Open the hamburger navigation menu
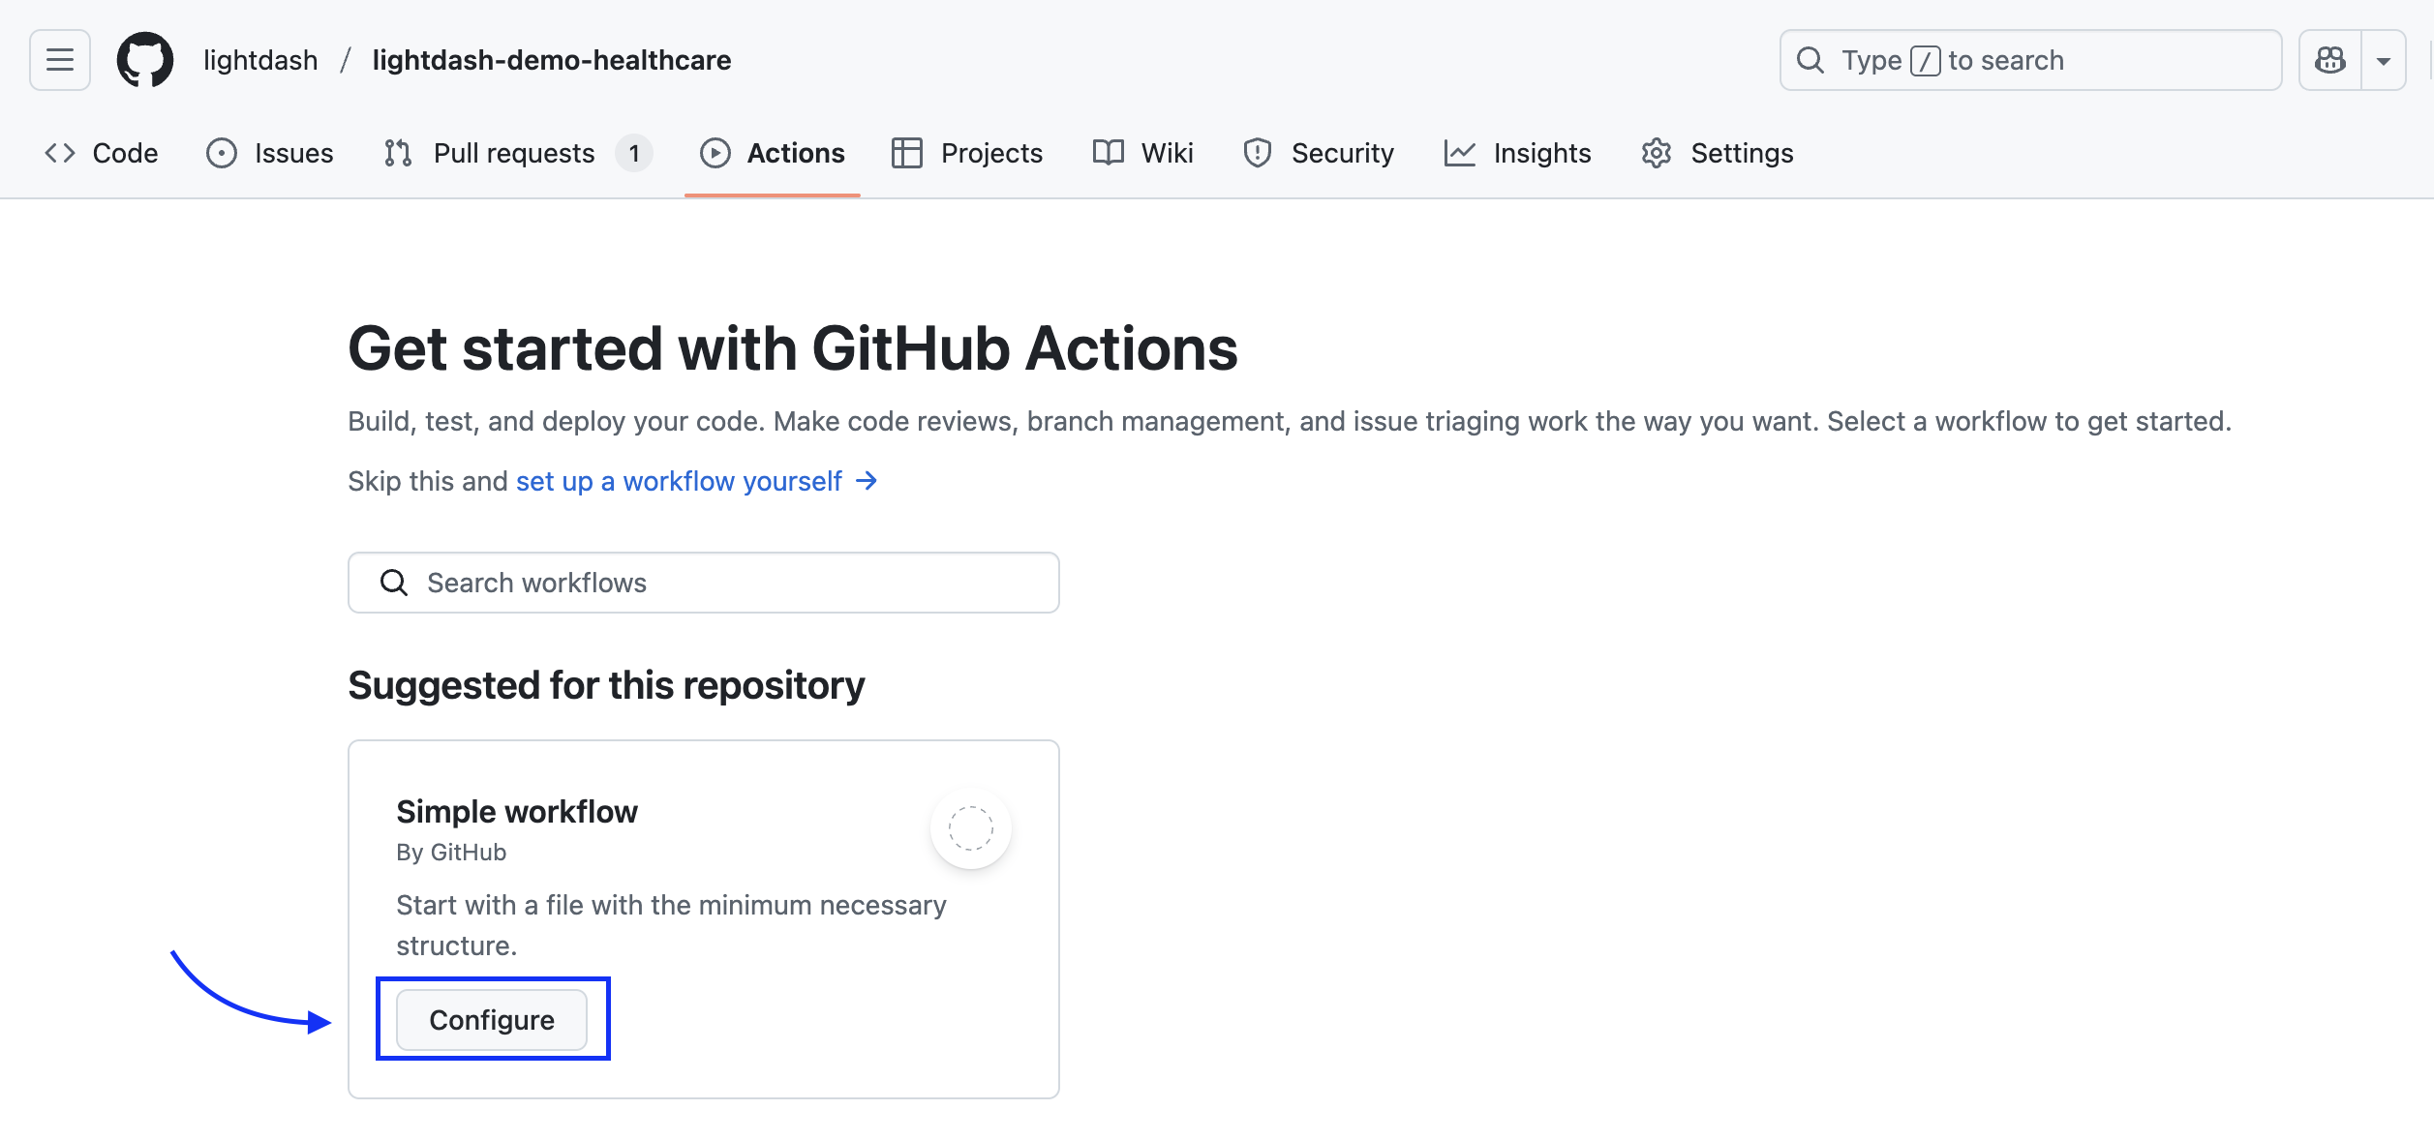The height and width of the screenshot is (1140, 2434). point(57,59)
